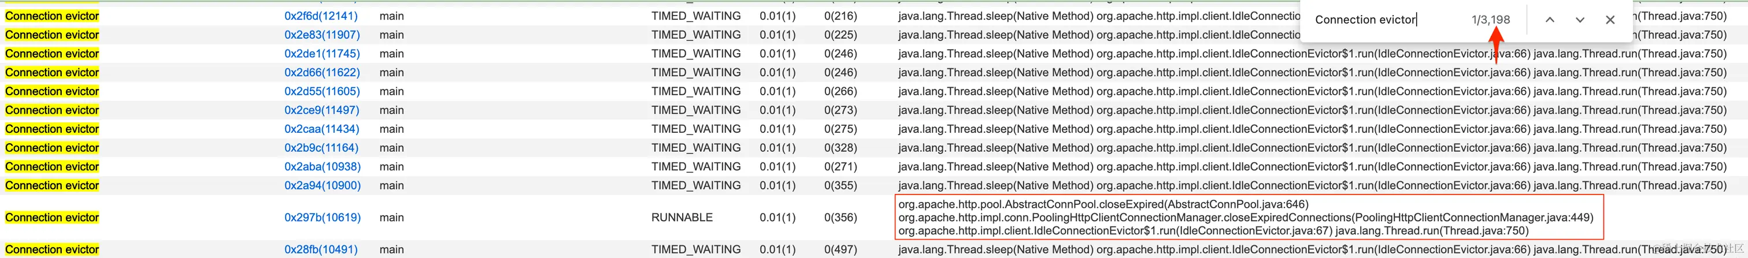Go to next search match arrow

(x=1580, y=20)
